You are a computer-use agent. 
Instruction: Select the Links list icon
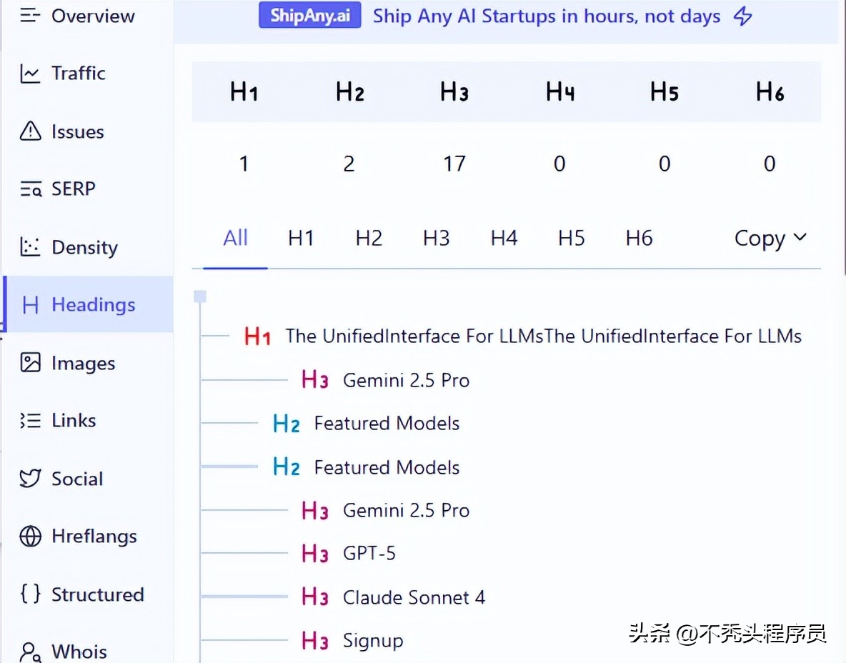pyautogui.click(x=30, y=421)
